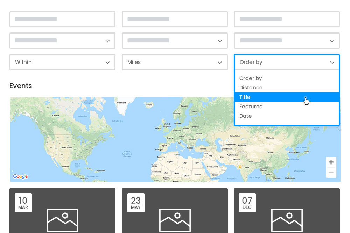Focus the middle text field in top row
The width and height of the screenshot is (350, 233).
pos(175,19)
